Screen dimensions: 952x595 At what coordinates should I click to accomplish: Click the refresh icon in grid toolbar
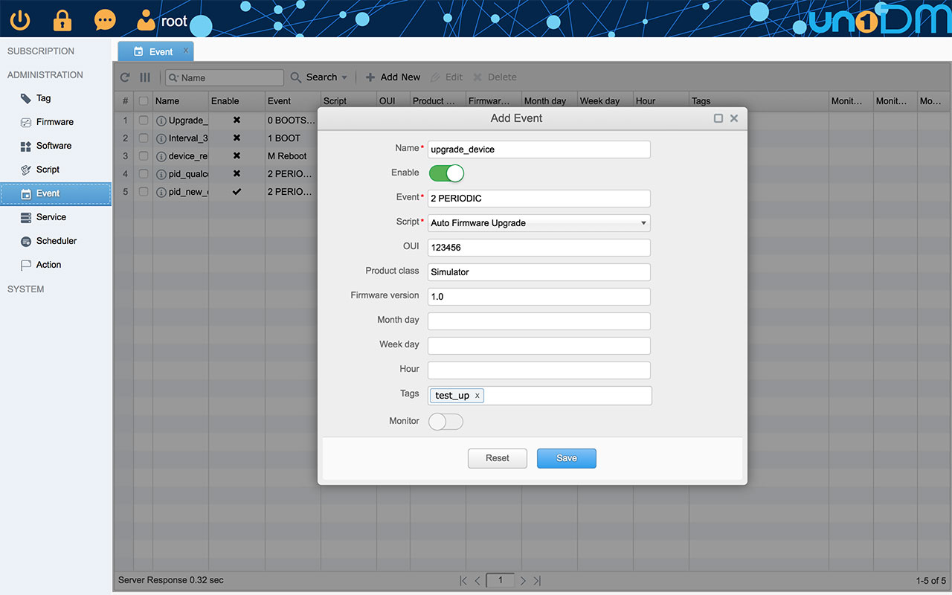point(125,77)
